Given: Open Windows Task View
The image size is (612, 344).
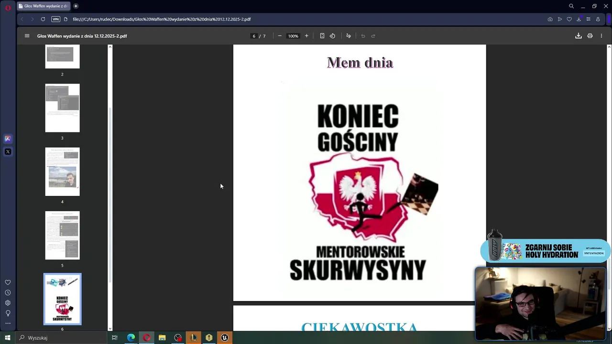Looking at the screenshot, I should [x=115, y=338].
